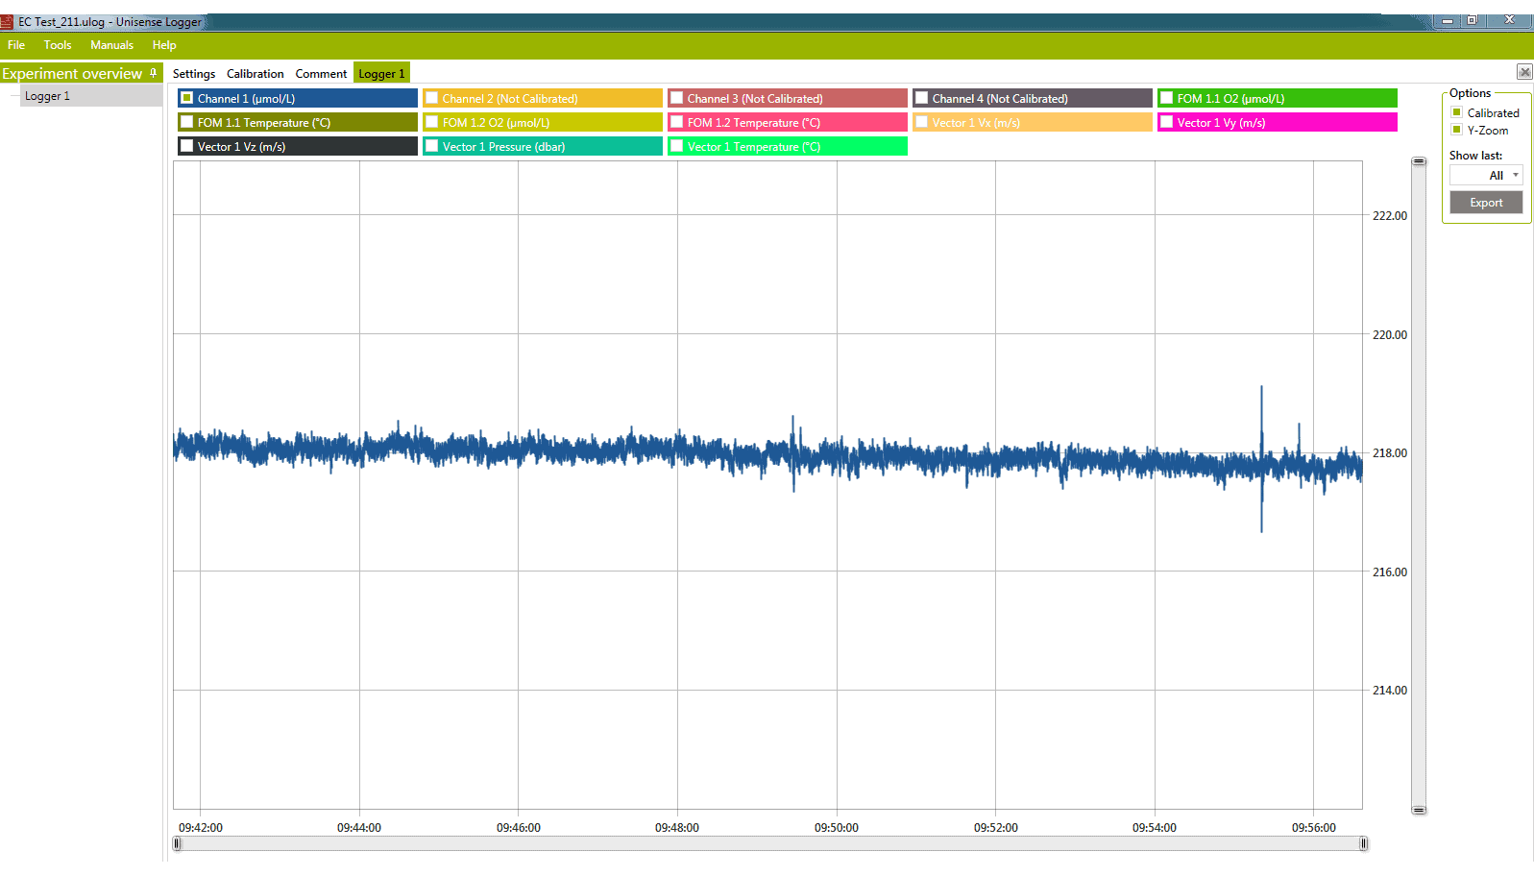Screen dimensions: 1534x876
Task: Click the Export button
Action: (x=1486, y=203)
